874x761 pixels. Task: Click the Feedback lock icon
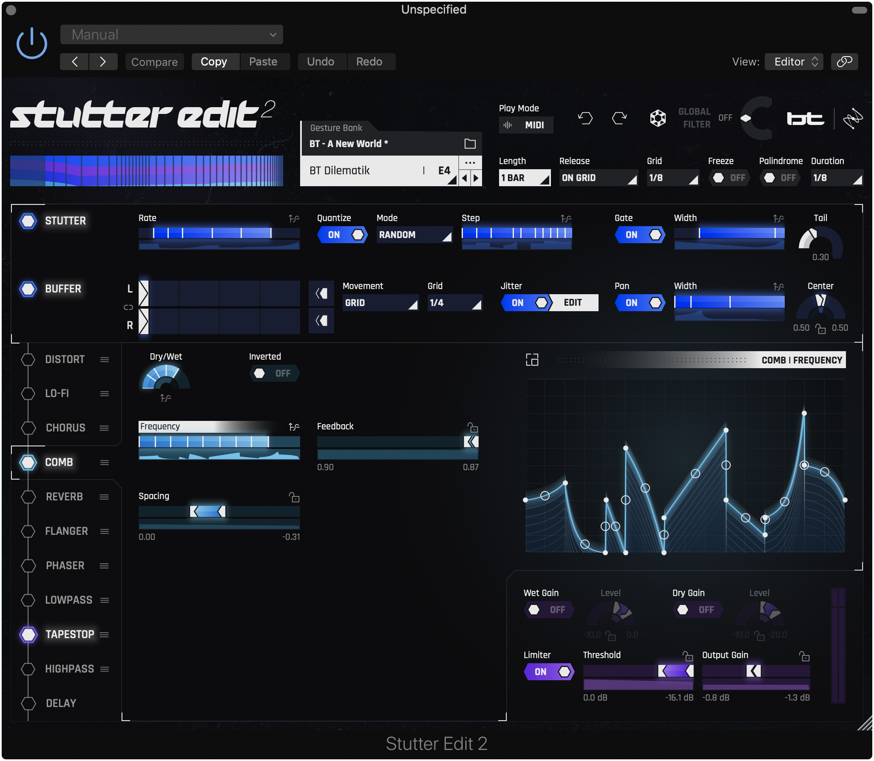pyautogui.click(x=473, y=427)
